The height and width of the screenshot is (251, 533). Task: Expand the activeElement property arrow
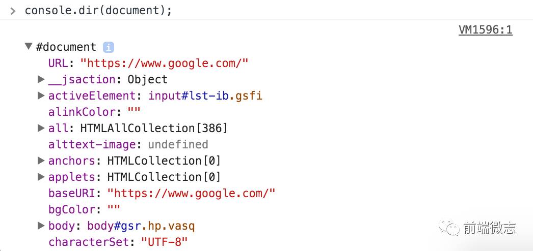[41, 96]
